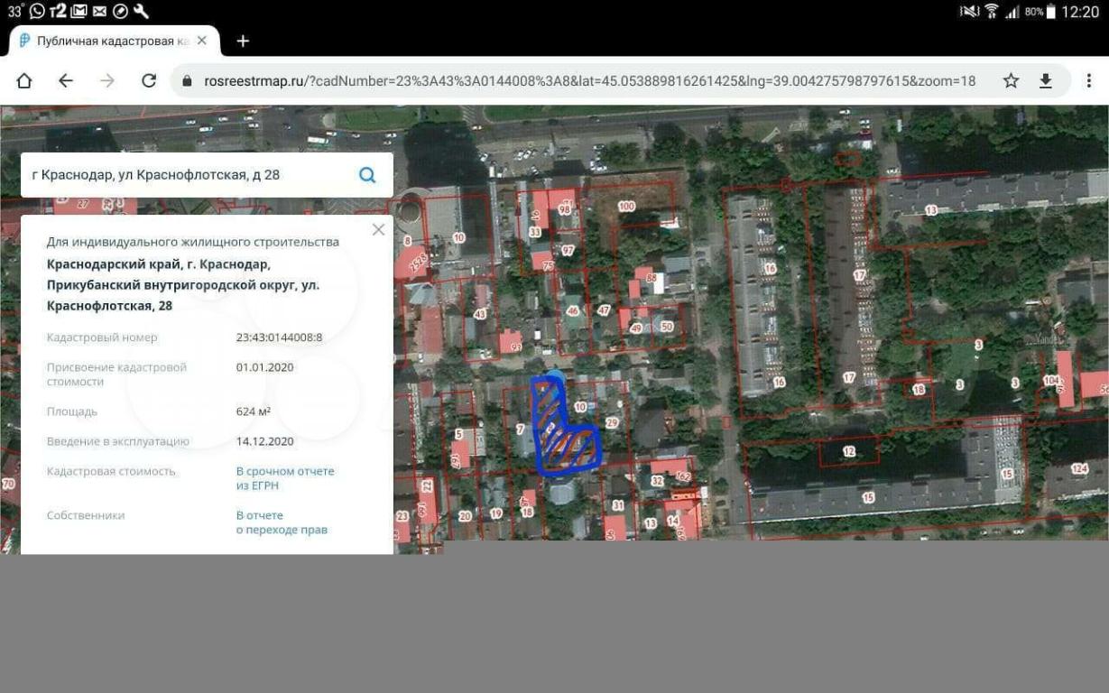Open the 'В срочном отчете из ЕГРН' link

285,478
